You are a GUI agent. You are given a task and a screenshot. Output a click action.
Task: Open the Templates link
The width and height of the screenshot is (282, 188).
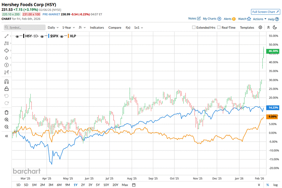tap(247, 27)
